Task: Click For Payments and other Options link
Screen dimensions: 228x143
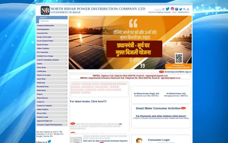Action: 161,116
